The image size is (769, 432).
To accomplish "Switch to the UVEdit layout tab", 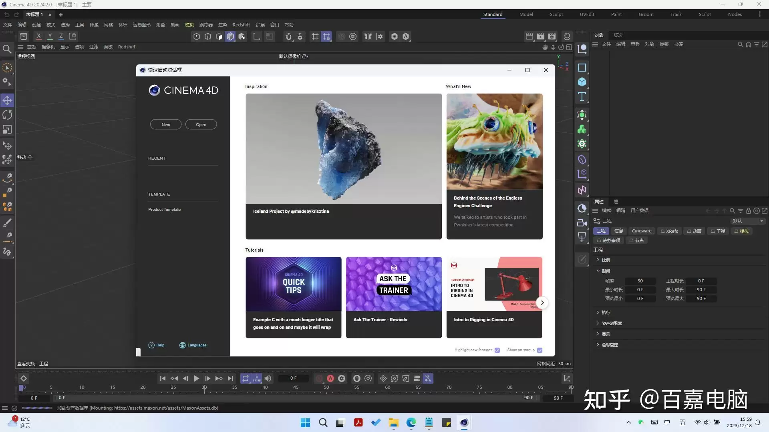I will [x=587, y=14].
